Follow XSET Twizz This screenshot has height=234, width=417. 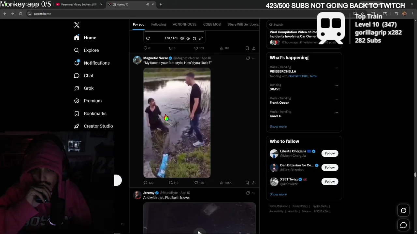pos(330,181)
